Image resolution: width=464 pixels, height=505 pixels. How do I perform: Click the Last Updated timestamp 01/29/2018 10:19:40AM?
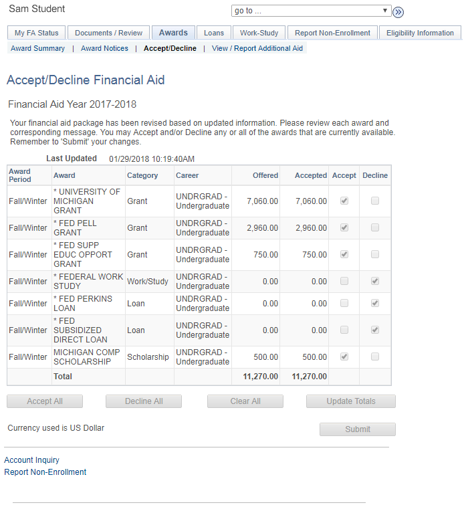[152, 159]
